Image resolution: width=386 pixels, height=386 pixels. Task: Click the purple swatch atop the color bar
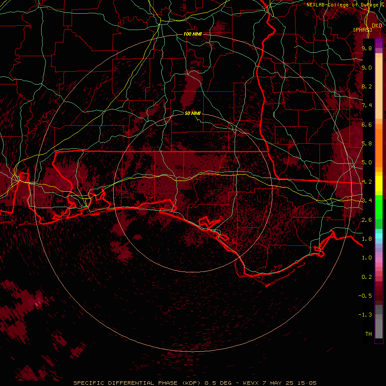coord(379,43)
